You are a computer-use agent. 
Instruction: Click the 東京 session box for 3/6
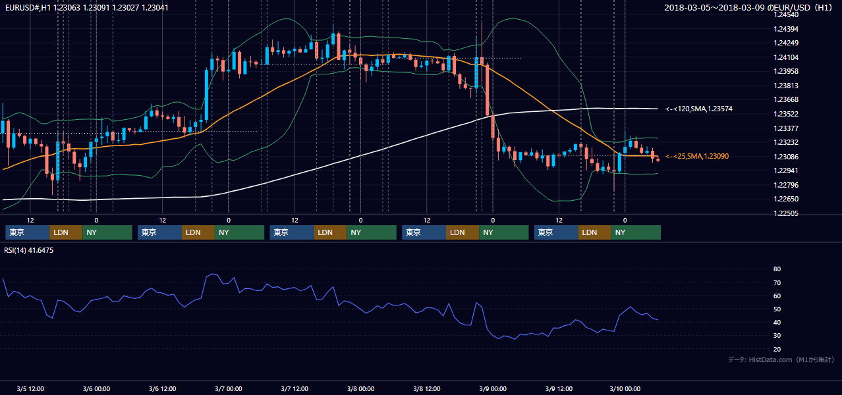pos(160,232)
